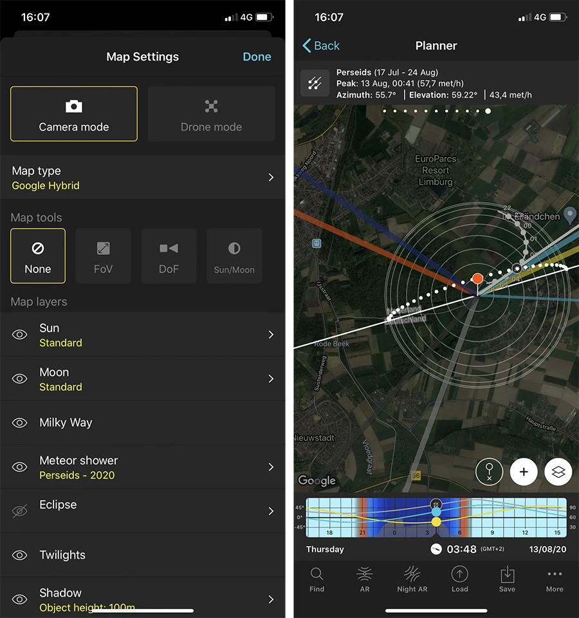Open the Night AR tab
Viewport: 579px width, 618px height.
(x=412, y=579)
